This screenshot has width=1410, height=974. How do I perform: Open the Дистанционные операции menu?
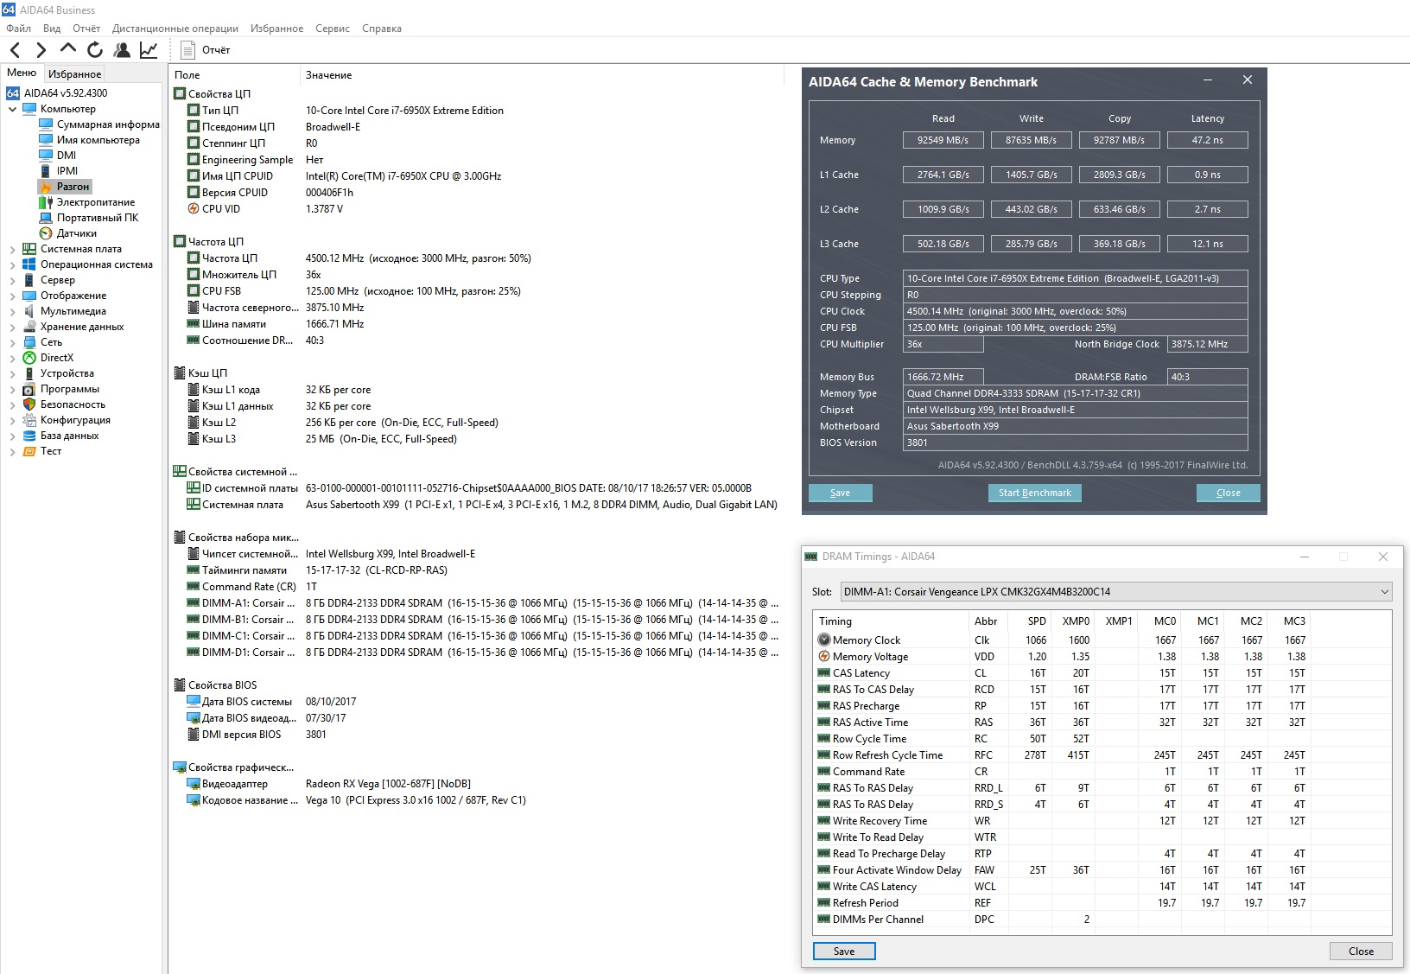pyautogui.click(x=175, y=29)
